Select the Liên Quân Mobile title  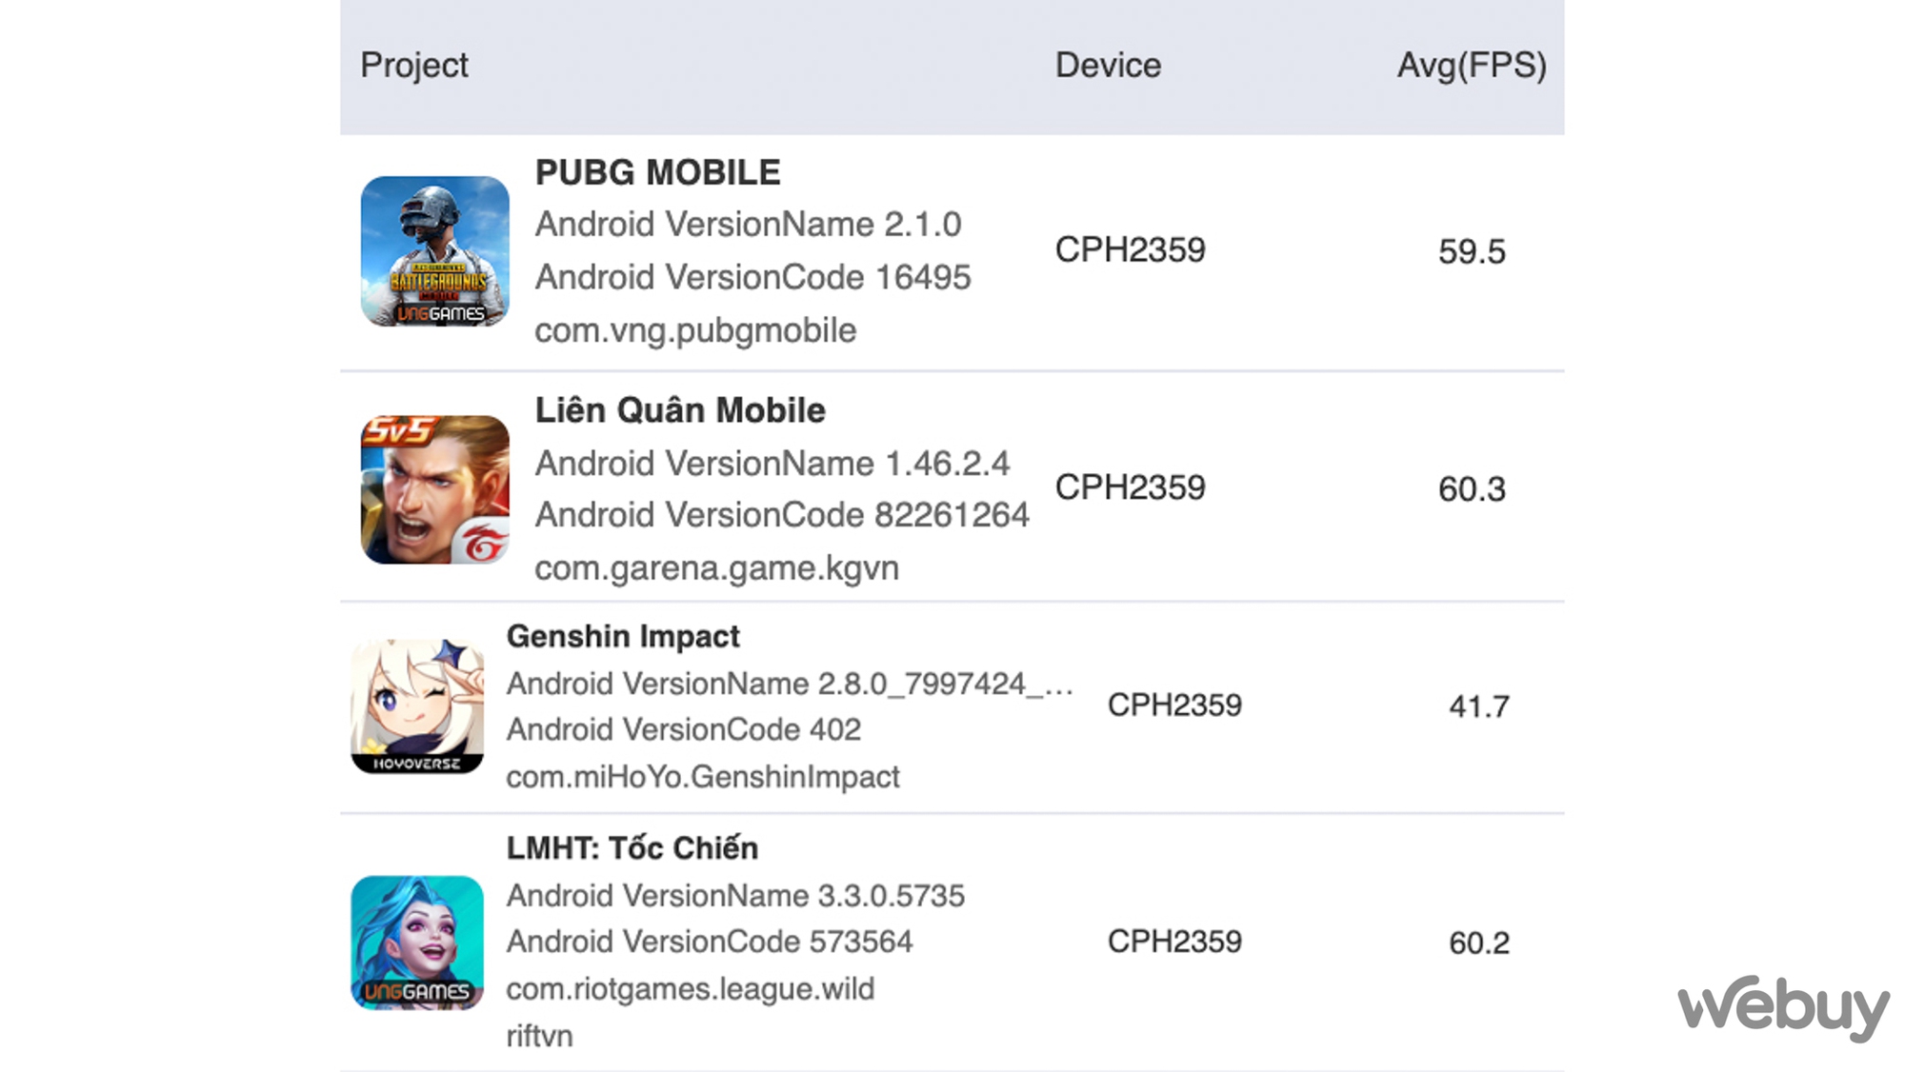679,410
